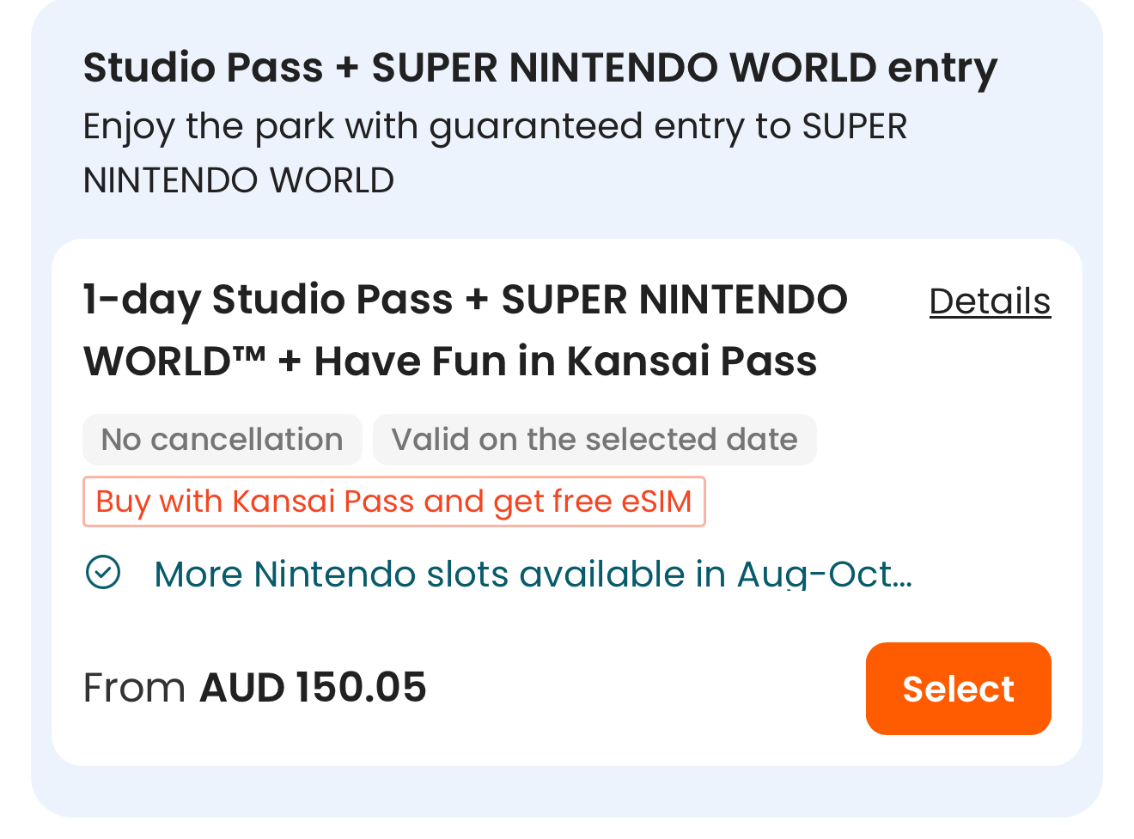Click the Buy with Kansai Pass eSIM badge
The image size is (1134, 839).
394,501
